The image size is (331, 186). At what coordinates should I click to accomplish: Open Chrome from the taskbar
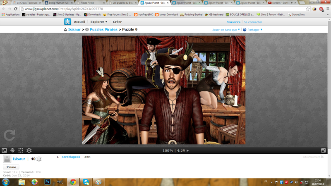[x=73, y=182]
